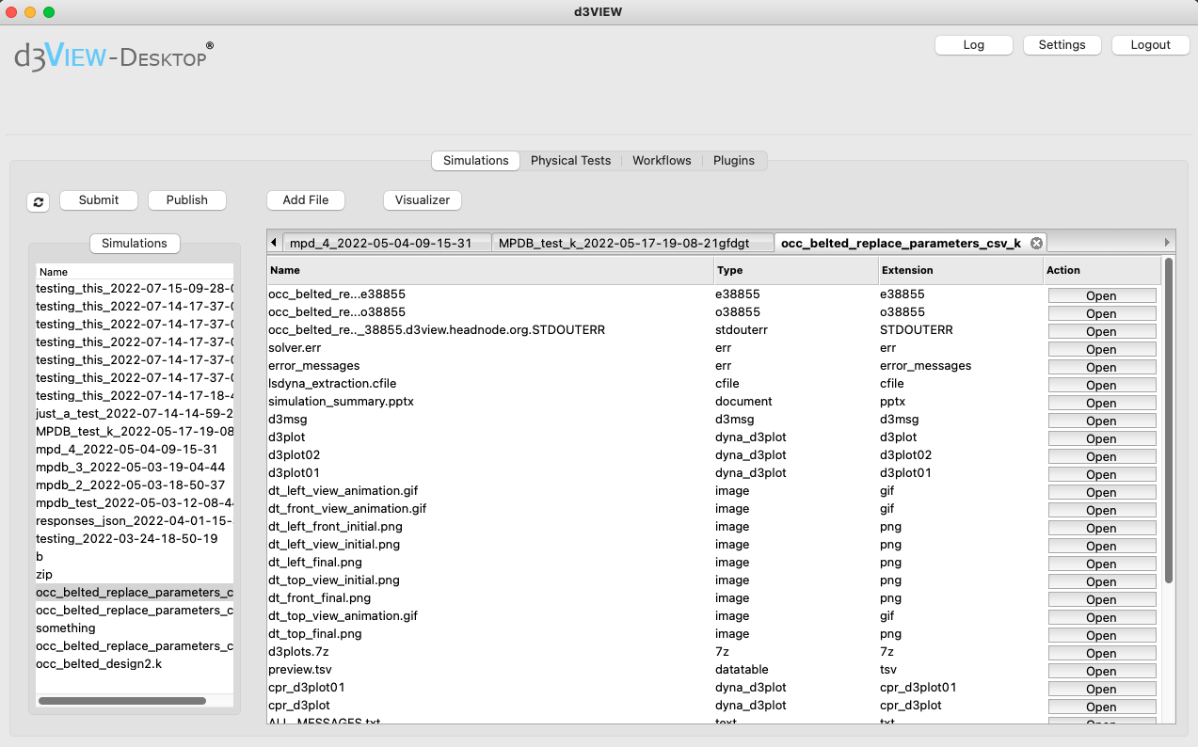Image resolution: width=1198 pixels, height=747 pixels.
Task: Click the Submit button
Action: 99,200
